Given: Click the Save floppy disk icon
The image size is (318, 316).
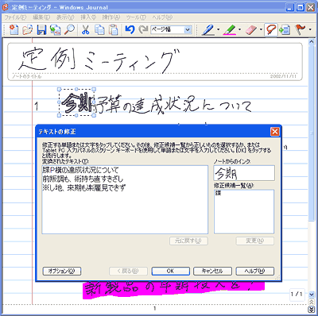Looking at the screenshot, I should (x=41, y=29).
